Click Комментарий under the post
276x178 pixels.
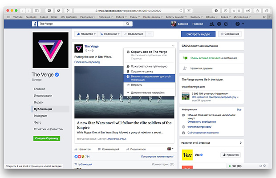click(109, 149)
